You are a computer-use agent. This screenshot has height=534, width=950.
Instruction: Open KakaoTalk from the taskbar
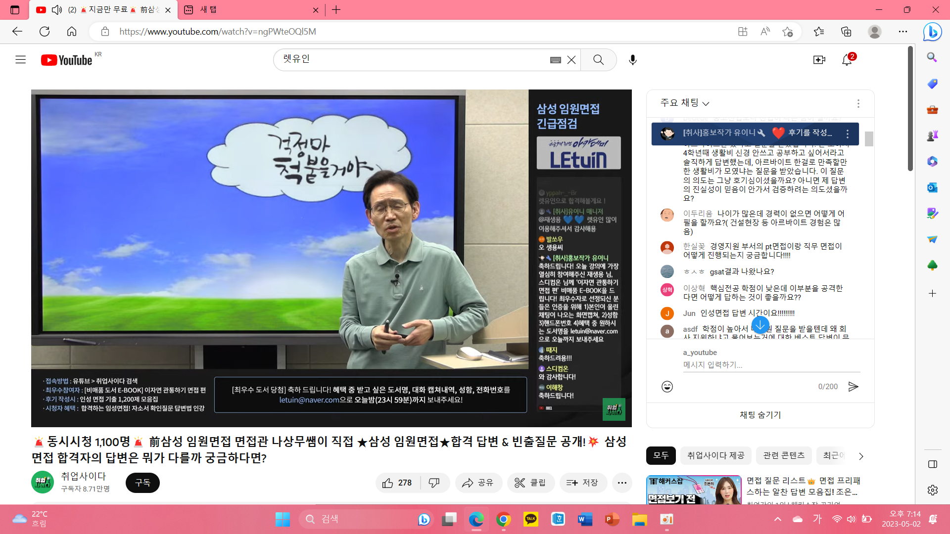point(530,519)
